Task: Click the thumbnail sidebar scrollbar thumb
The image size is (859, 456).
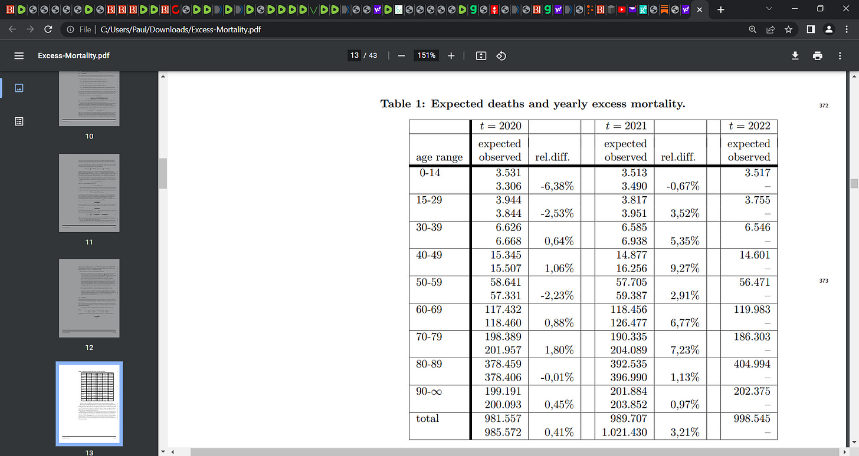Action: pyautogui.click(x=163, y=173)
